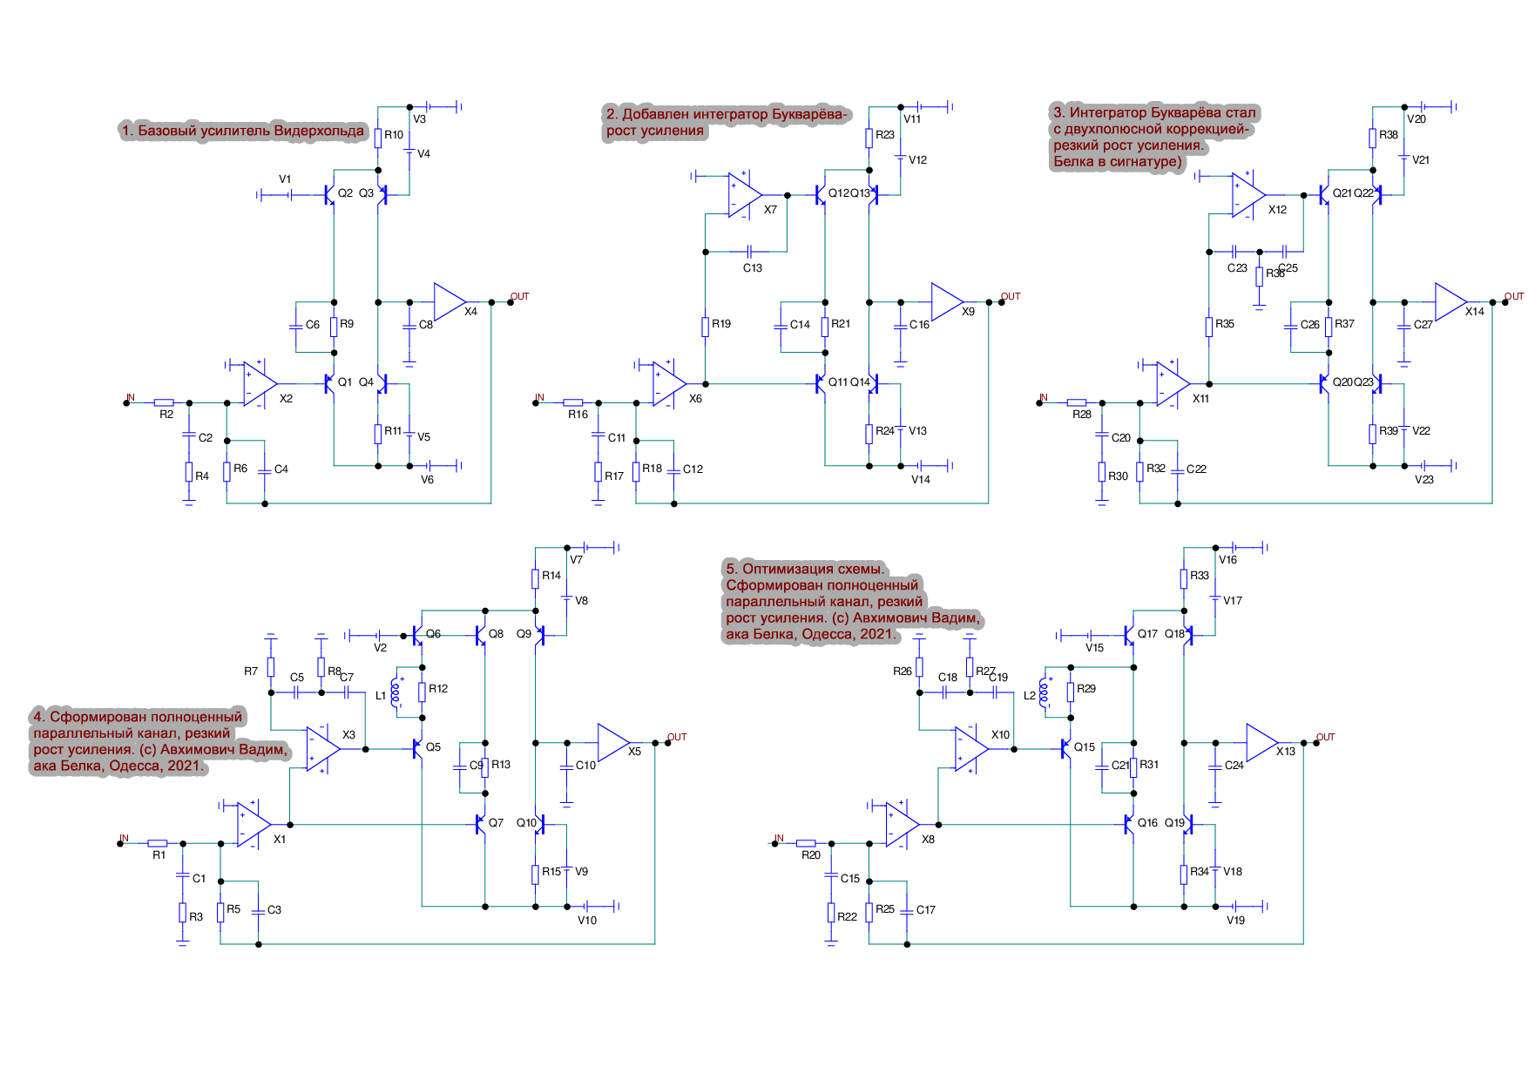Click the annotation "5. Оптимизация схемы"

click(806, 569)
